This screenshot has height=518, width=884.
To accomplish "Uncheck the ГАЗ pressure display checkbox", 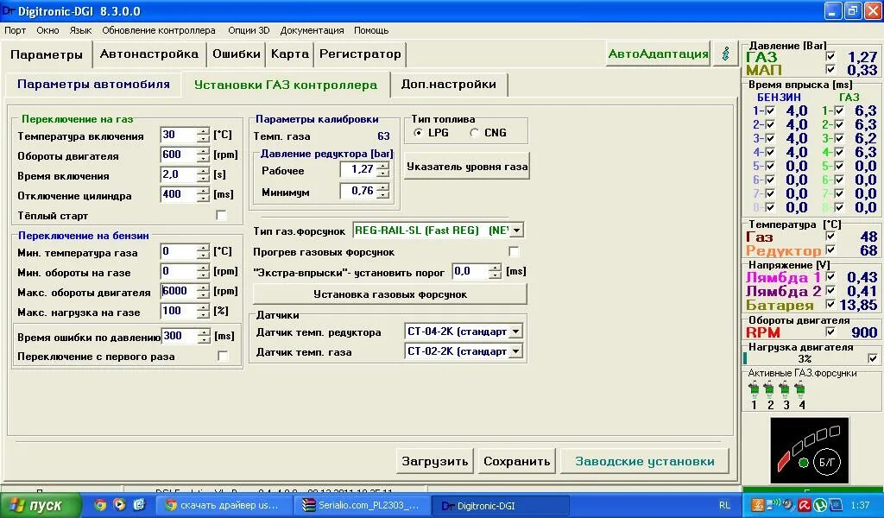I will click(830, 56).
